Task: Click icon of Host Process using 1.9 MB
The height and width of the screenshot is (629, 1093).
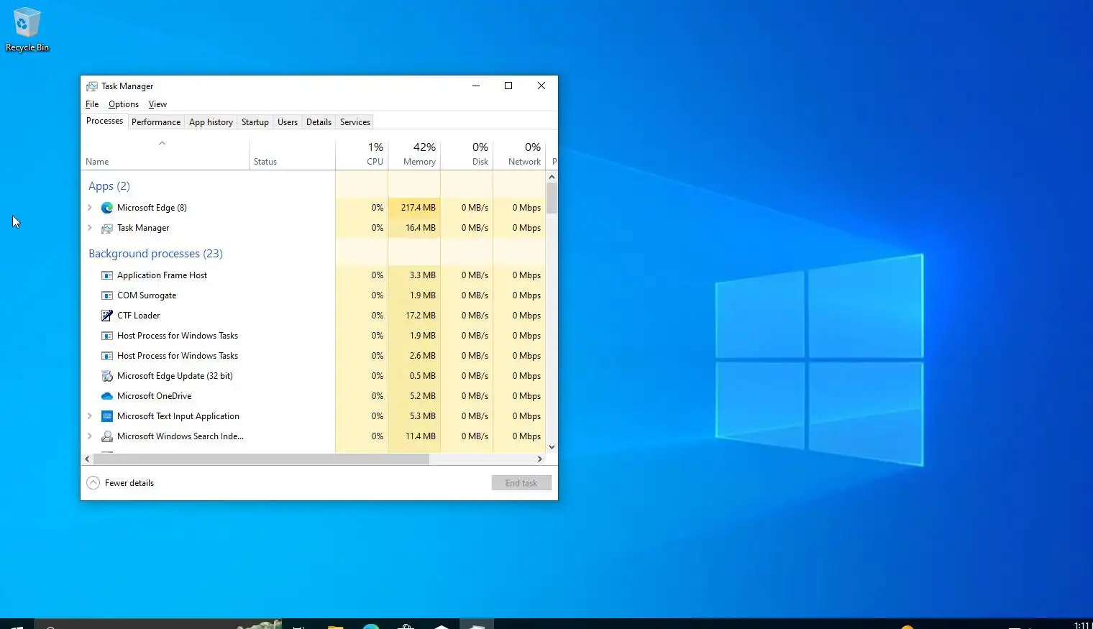Action: [107, 336]
